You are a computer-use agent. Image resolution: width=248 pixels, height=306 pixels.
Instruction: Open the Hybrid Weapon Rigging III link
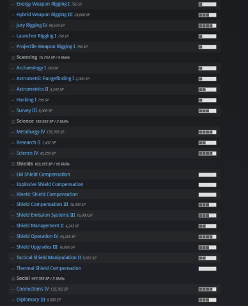(x=45, y=15)
